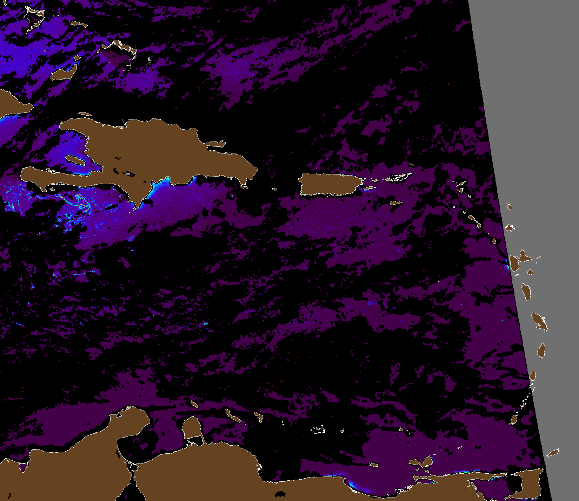Select Saint Croix island southeast of Puerto Rico

pyautogui.click(x=396, y=203)
